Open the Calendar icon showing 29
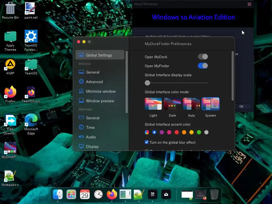 pos(85,194)
